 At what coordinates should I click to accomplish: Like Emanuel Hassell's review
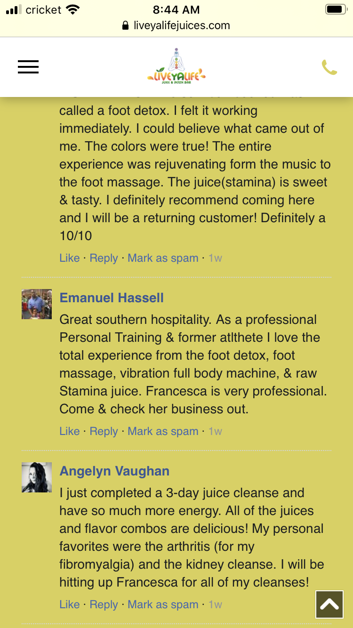69,431
